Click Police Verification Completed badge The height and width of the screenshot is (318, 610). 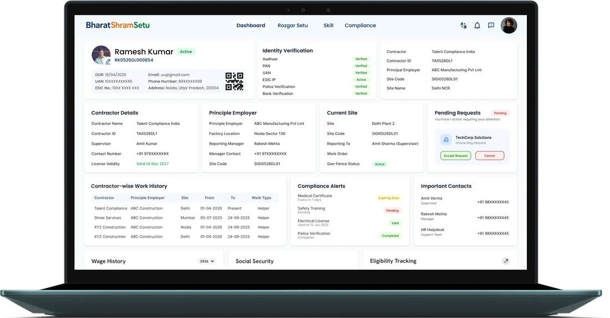tap(390, 236)
